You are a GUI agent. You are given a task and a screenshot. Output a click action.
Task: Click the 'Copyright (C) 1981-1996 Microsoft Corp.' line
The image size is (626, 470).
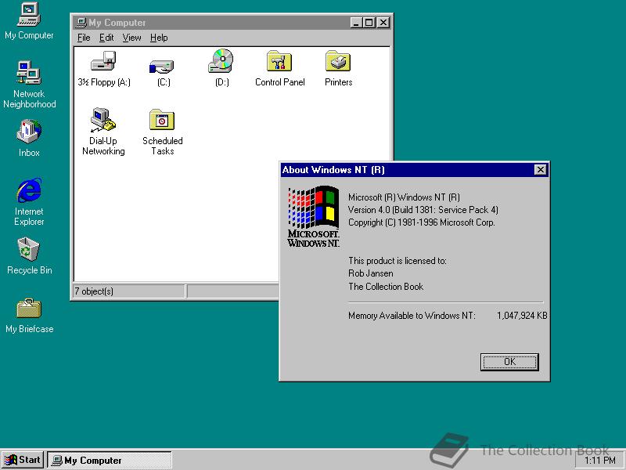(422, 222)
